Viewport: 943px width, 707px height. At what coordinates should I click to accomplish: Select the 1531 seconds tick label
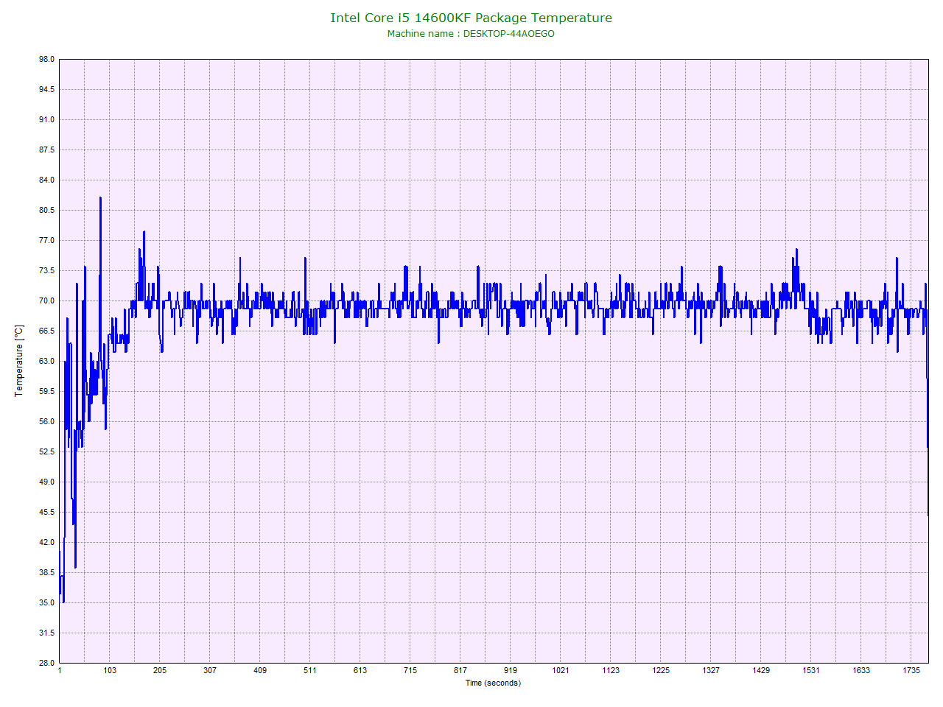click(811, 670)
